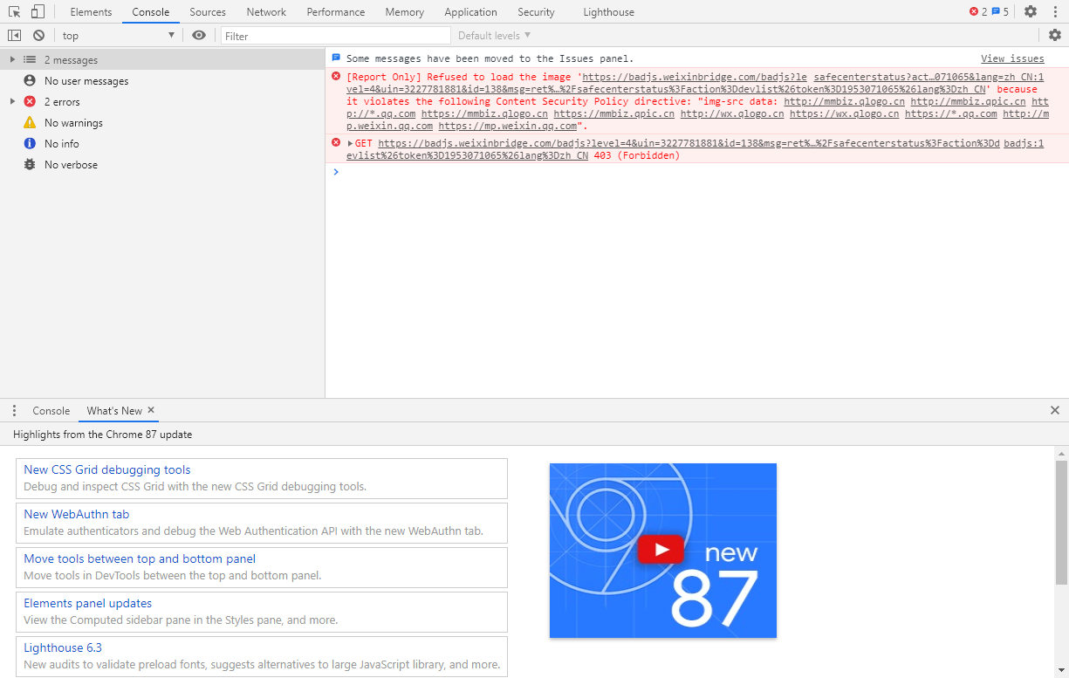This screenshot has height=678, width=1069.
Task: Click the 'View issues' link
Action: 1012,58
